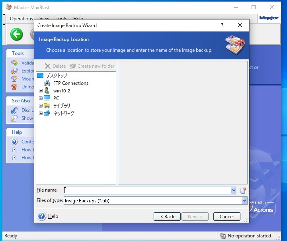Click the generate file name icon beside File name

243,190
